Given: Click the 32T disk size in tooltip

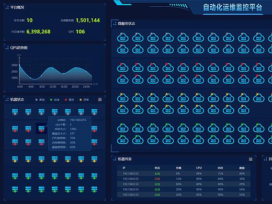Looking at the screenshot, I should tap(72, 133).
